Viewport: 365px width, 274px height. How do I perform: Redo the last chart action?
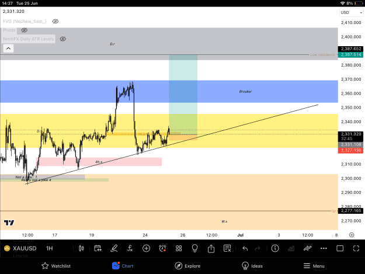(x=258, y=248)
